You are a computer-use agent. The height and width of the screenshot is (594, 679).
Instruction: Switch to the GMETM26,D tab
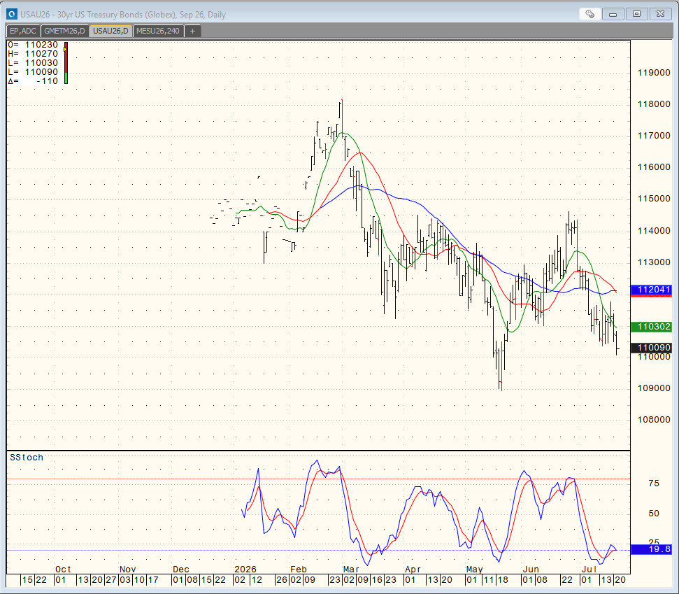65,31
